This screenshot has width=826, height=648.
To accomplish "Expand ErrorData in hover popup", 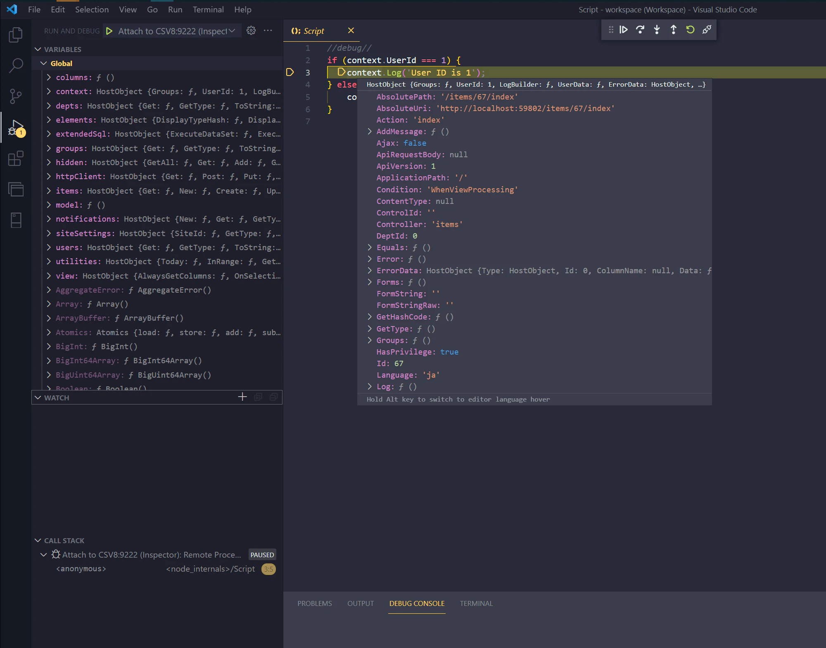I will click(370, 270).
